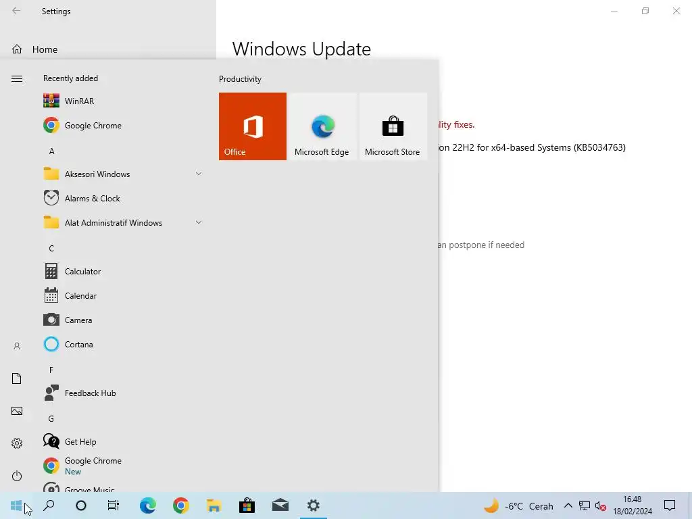The width and height of the screenshot is (692, 519).
Task: Click the Windows Start button
Action: tap(16, 505)
